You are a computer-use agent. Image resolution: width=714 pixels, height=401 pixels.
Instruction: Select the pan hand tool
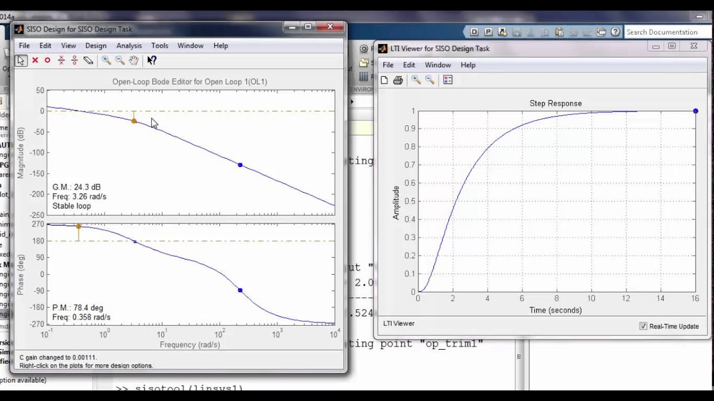tap(134, 60)
